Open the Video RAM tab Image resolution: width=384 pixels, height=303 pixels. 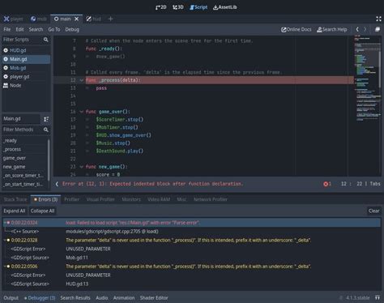click(x=159, y=199)
